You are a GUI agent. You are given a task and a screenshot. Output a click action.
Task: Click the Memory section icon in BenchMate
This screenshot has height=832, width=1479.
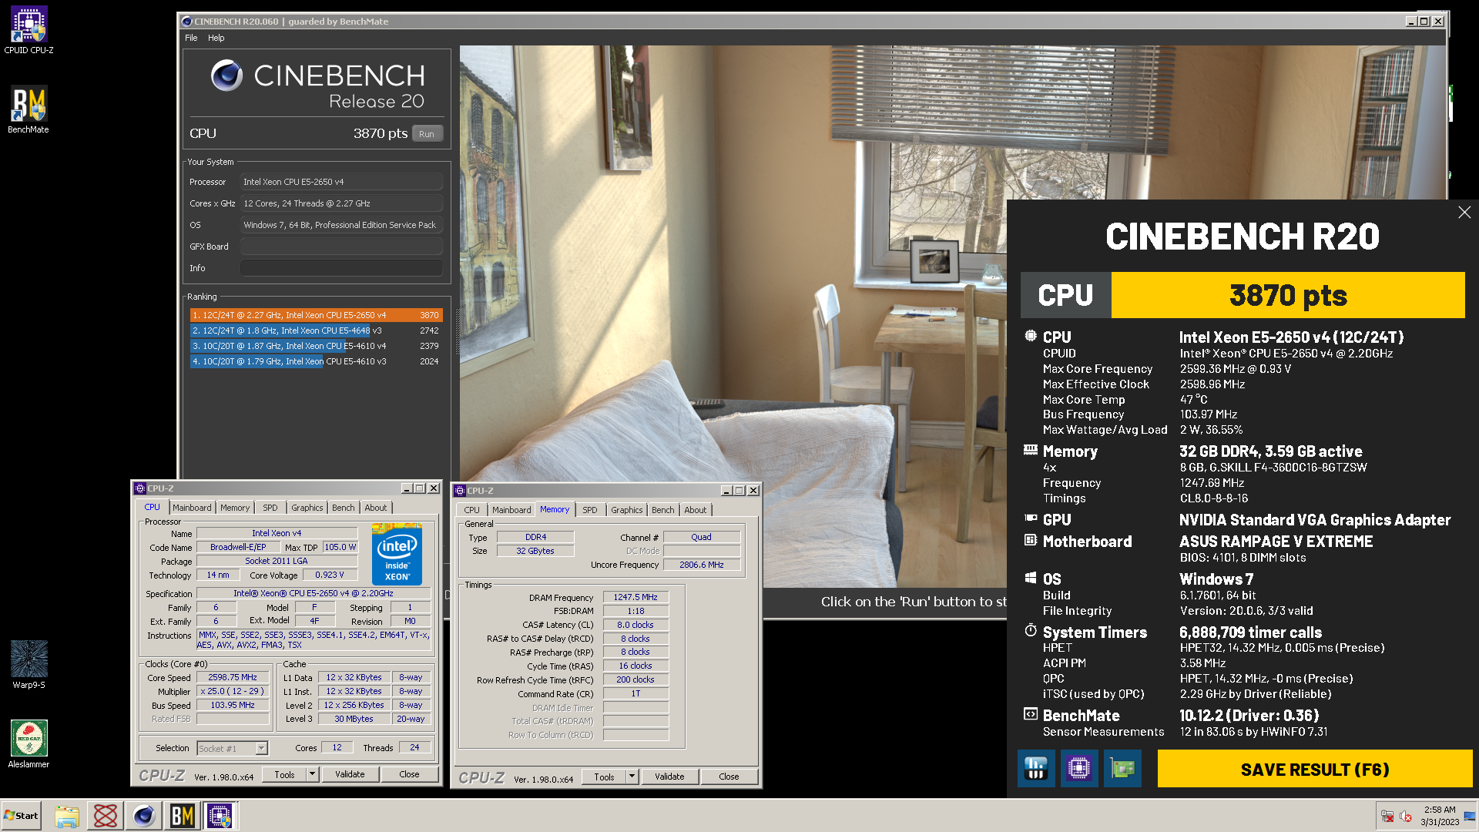click(1031, 450)
